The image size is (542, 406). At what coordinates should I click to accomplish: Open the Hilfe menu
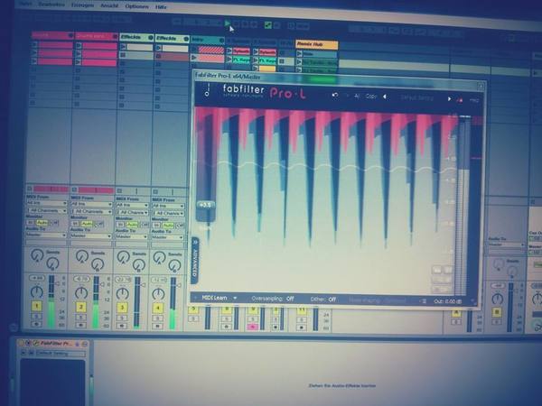(161, 7)
